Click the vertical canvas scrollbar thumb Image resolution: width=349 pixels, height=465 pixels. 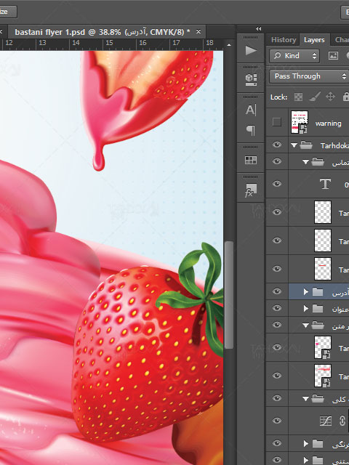228,295
